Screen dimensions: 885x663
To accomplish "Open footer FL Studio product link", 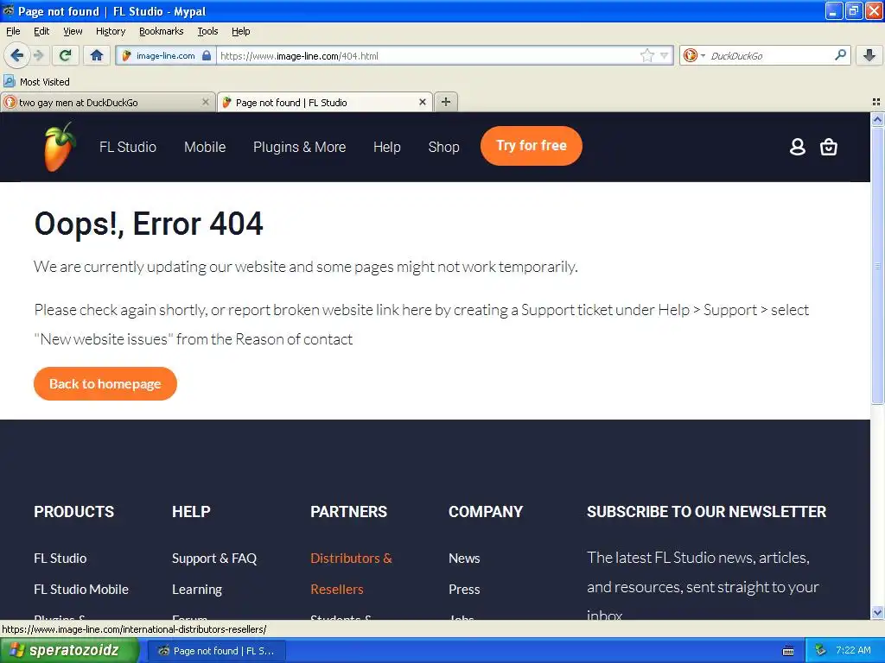I will [x=60, y=559].
